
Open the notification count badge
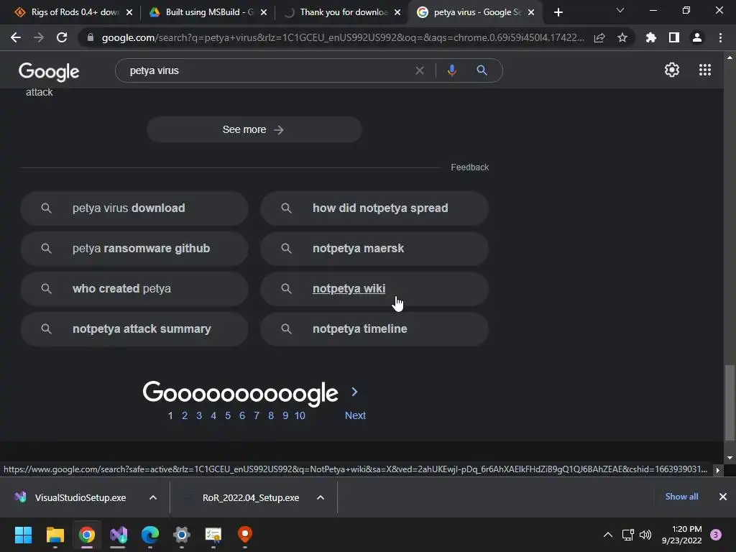coord(716,534)
